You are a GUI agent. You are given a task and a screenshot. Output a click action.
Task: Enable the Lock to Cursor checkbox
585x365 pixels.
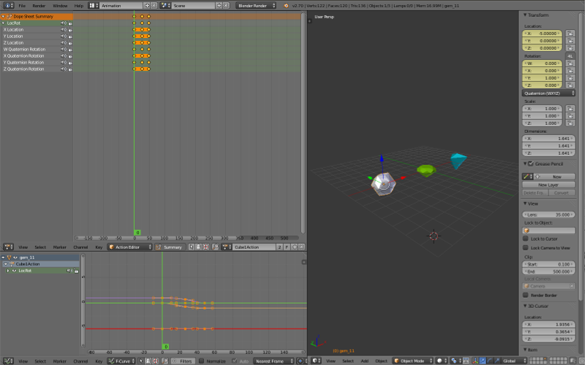pyautogui.click(x=526, y=239)
